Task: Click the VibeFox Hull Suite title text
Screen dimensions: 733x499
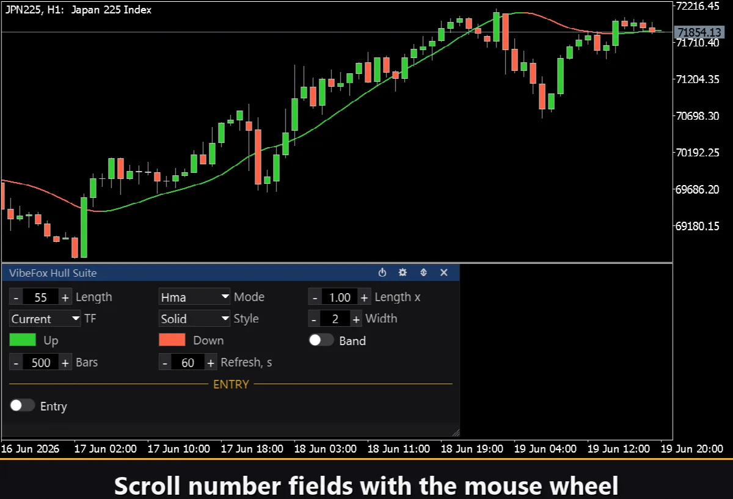Action: [53, 273]
